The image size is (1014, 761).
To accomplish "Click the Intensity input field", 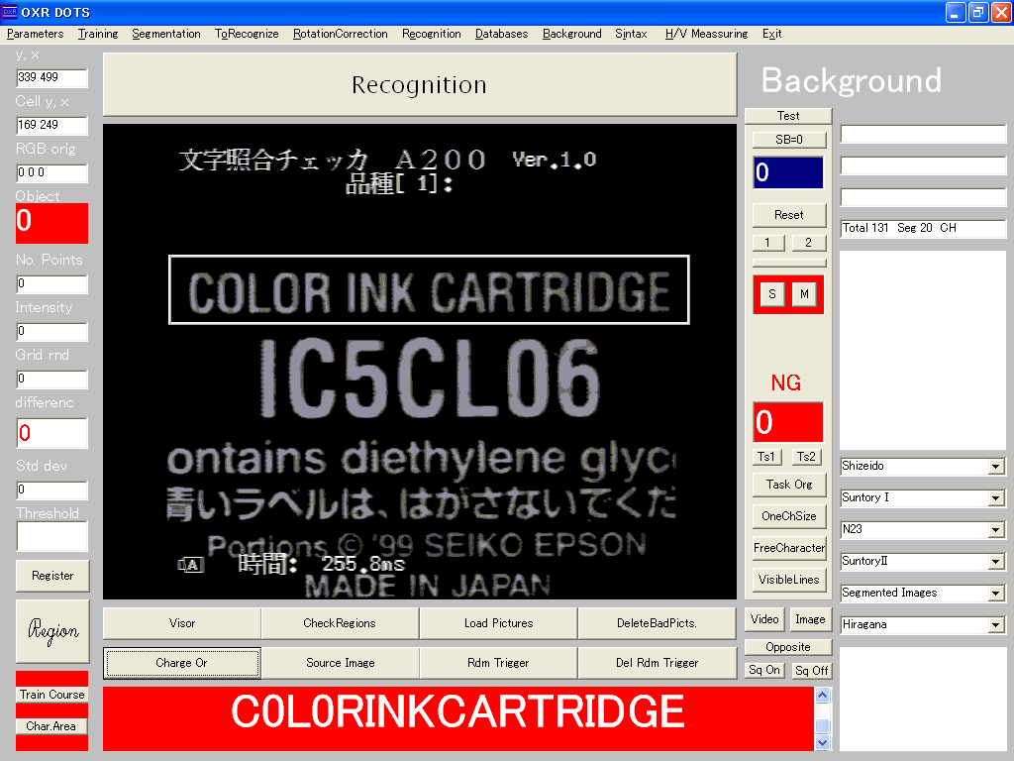I will click(x=51, y=331).
